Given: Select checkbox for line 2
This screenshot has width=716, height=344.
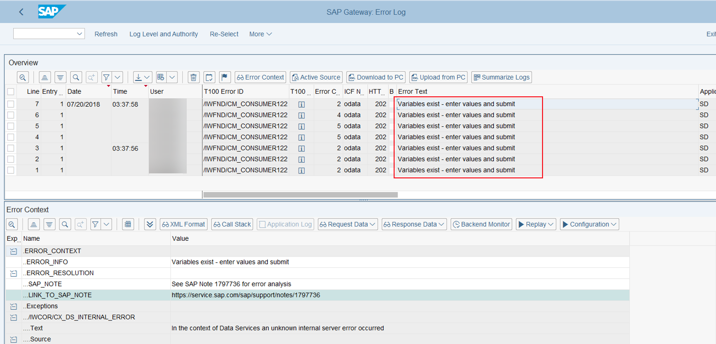Looking at the screenshot, I should click(x=11, y=159).
